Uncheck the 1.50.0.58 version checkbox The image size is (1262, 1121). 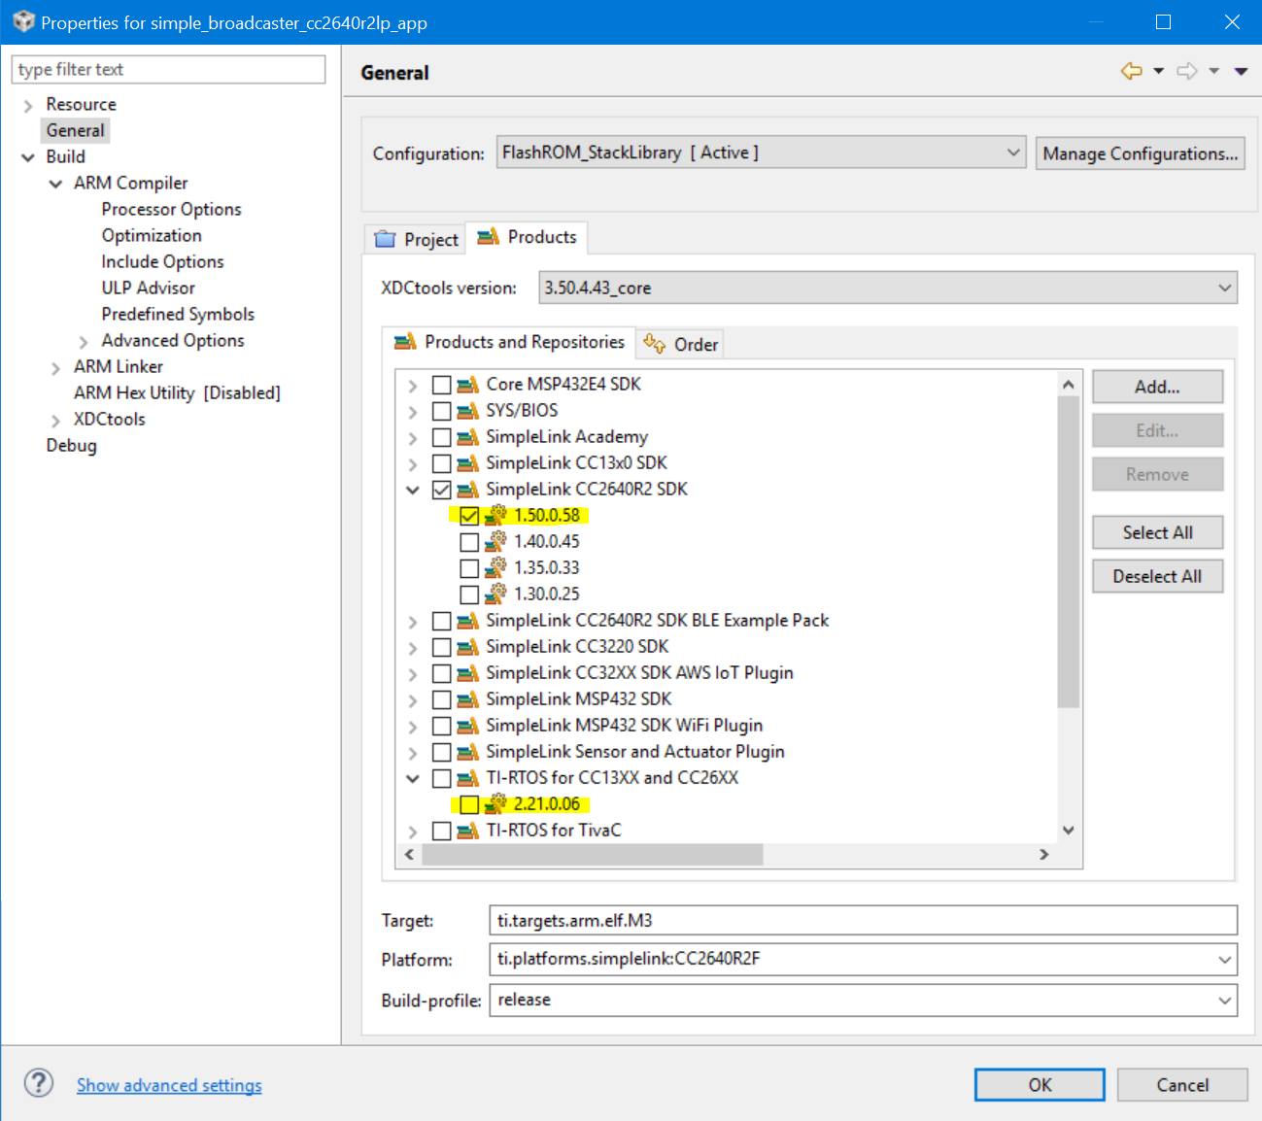coord(469,516)
